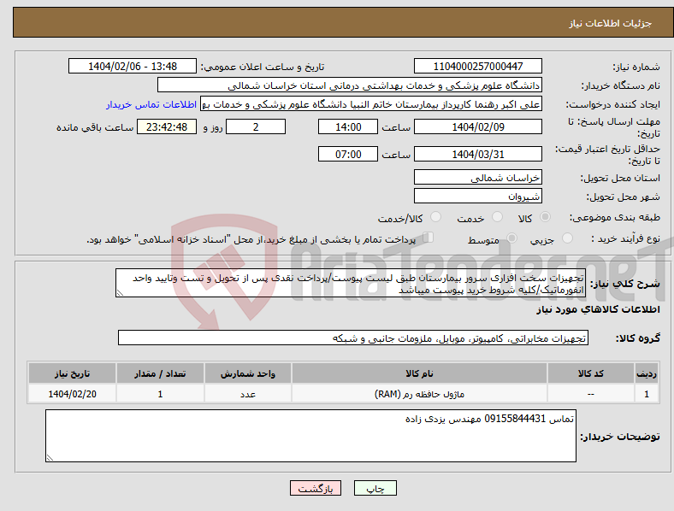Click the remaining time field 23:42:48
Screen dimensions: 674x511
coord(167,126)
